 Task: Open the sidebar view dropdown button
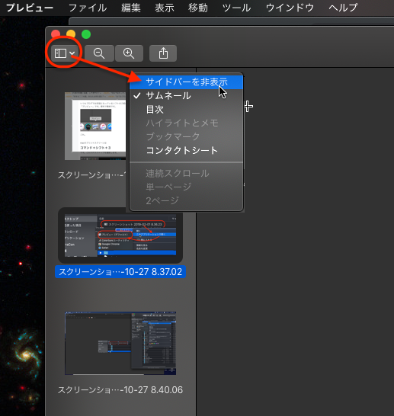tap(65, 53)
